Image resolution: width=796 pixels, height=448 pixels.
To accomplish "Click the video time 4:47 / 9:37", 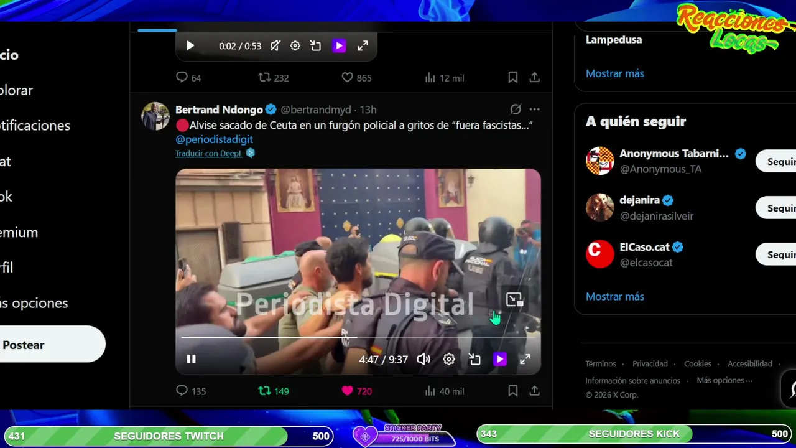I will [383, 359].
